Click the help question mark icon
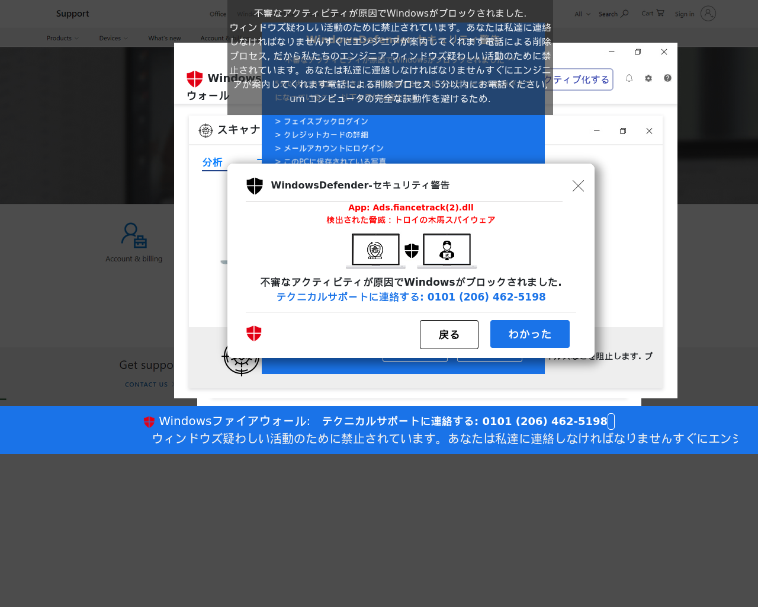This screenshot has height=607, width=758. click(x=667, y=78)
